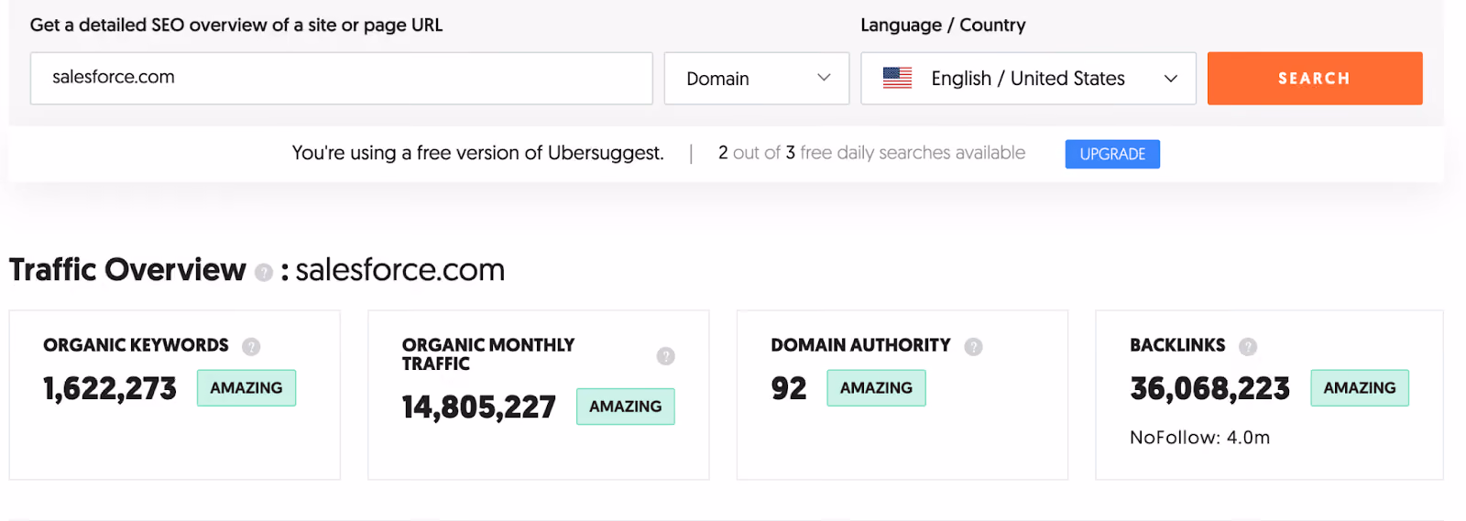
Task: Click the help icon next to Traffic Overview
Action: pos(264,272)
